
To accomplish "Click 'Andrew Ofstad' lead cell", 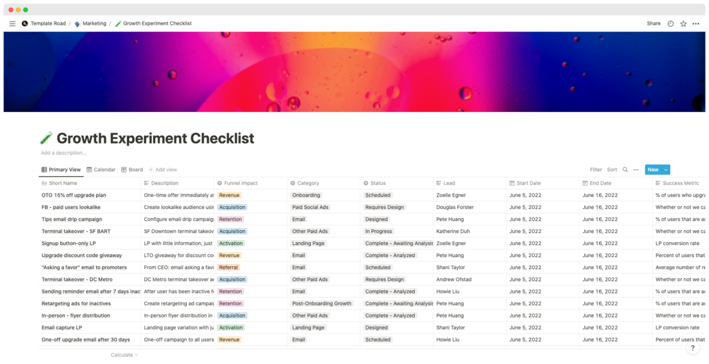I will pyautogui.click(x=454, y=280).
